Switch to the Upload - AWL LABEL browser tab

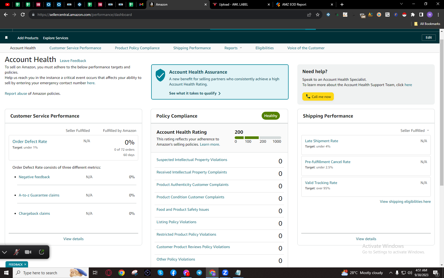(x=241, y=5)
